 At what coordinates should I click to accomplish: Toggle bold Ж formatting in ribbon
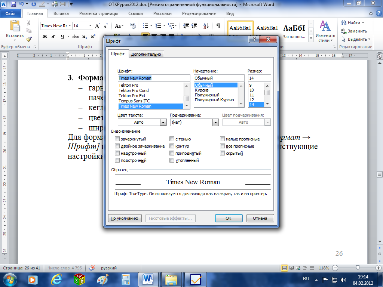45,37
